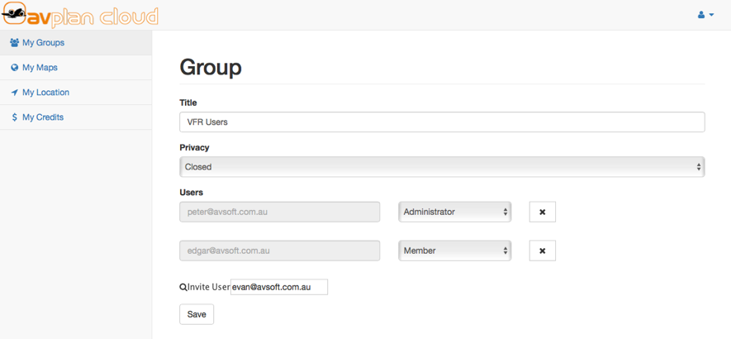
Task: Click the My Groups people icon
Action: click(14, 43)
